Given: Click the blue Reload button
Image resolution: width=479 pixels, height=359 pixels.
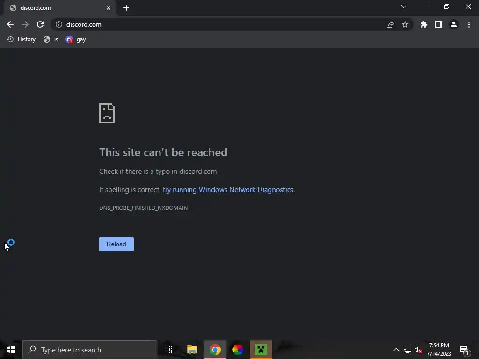Looking at the screenshot, I should point(116,244).
